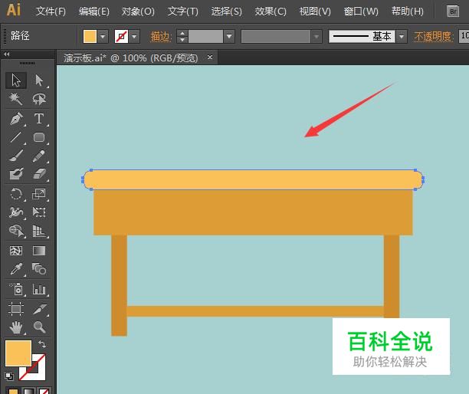This screenshot has width=469, height=394.
Task: Set paint mode to Gradient button
Action: pyautogui.click(x=28, y=391)
